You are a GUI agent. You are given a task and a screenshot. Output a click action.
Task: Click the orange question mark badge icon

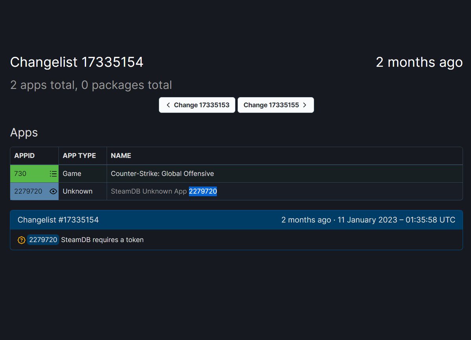[x=22, y=240]
